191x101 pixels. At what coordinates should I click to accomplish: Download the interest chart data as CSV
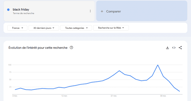click(168, 48)
